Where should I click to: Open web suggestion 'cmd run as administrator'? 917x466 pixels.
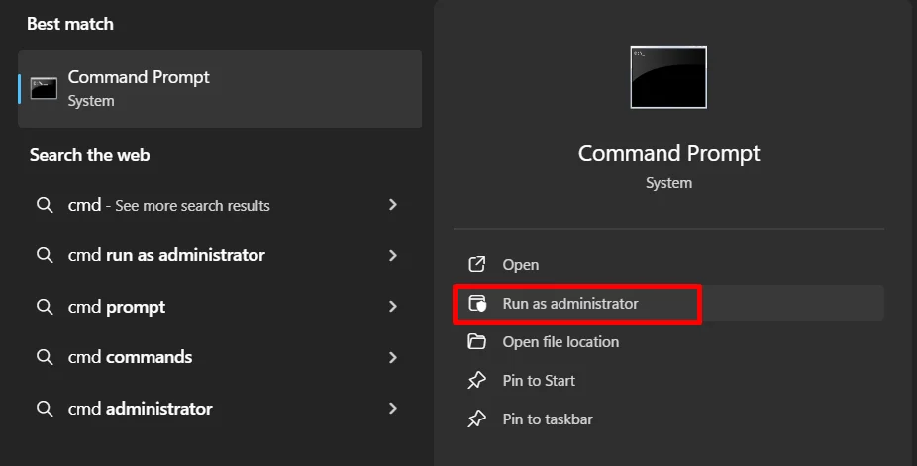pos(220,255)
